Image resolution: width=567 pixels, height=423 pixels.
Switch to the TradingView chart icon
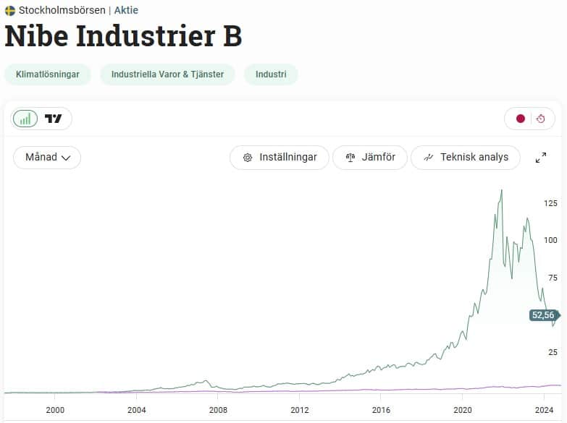(54, 119)
